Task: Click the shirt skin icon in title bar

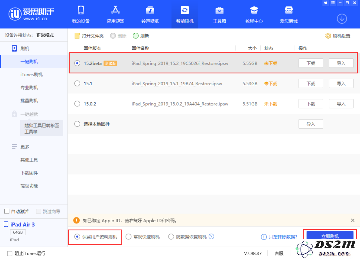Action: [x=326, y=3]
